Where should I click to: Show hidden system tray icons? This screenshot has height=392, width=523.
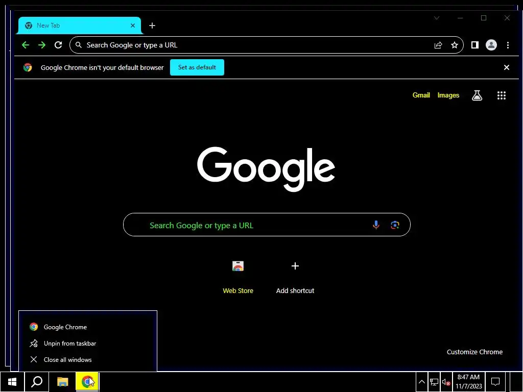pos(421,382)
